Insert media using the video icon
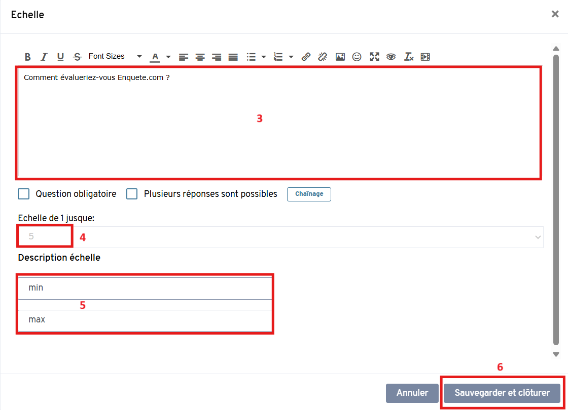 [425, 57]
